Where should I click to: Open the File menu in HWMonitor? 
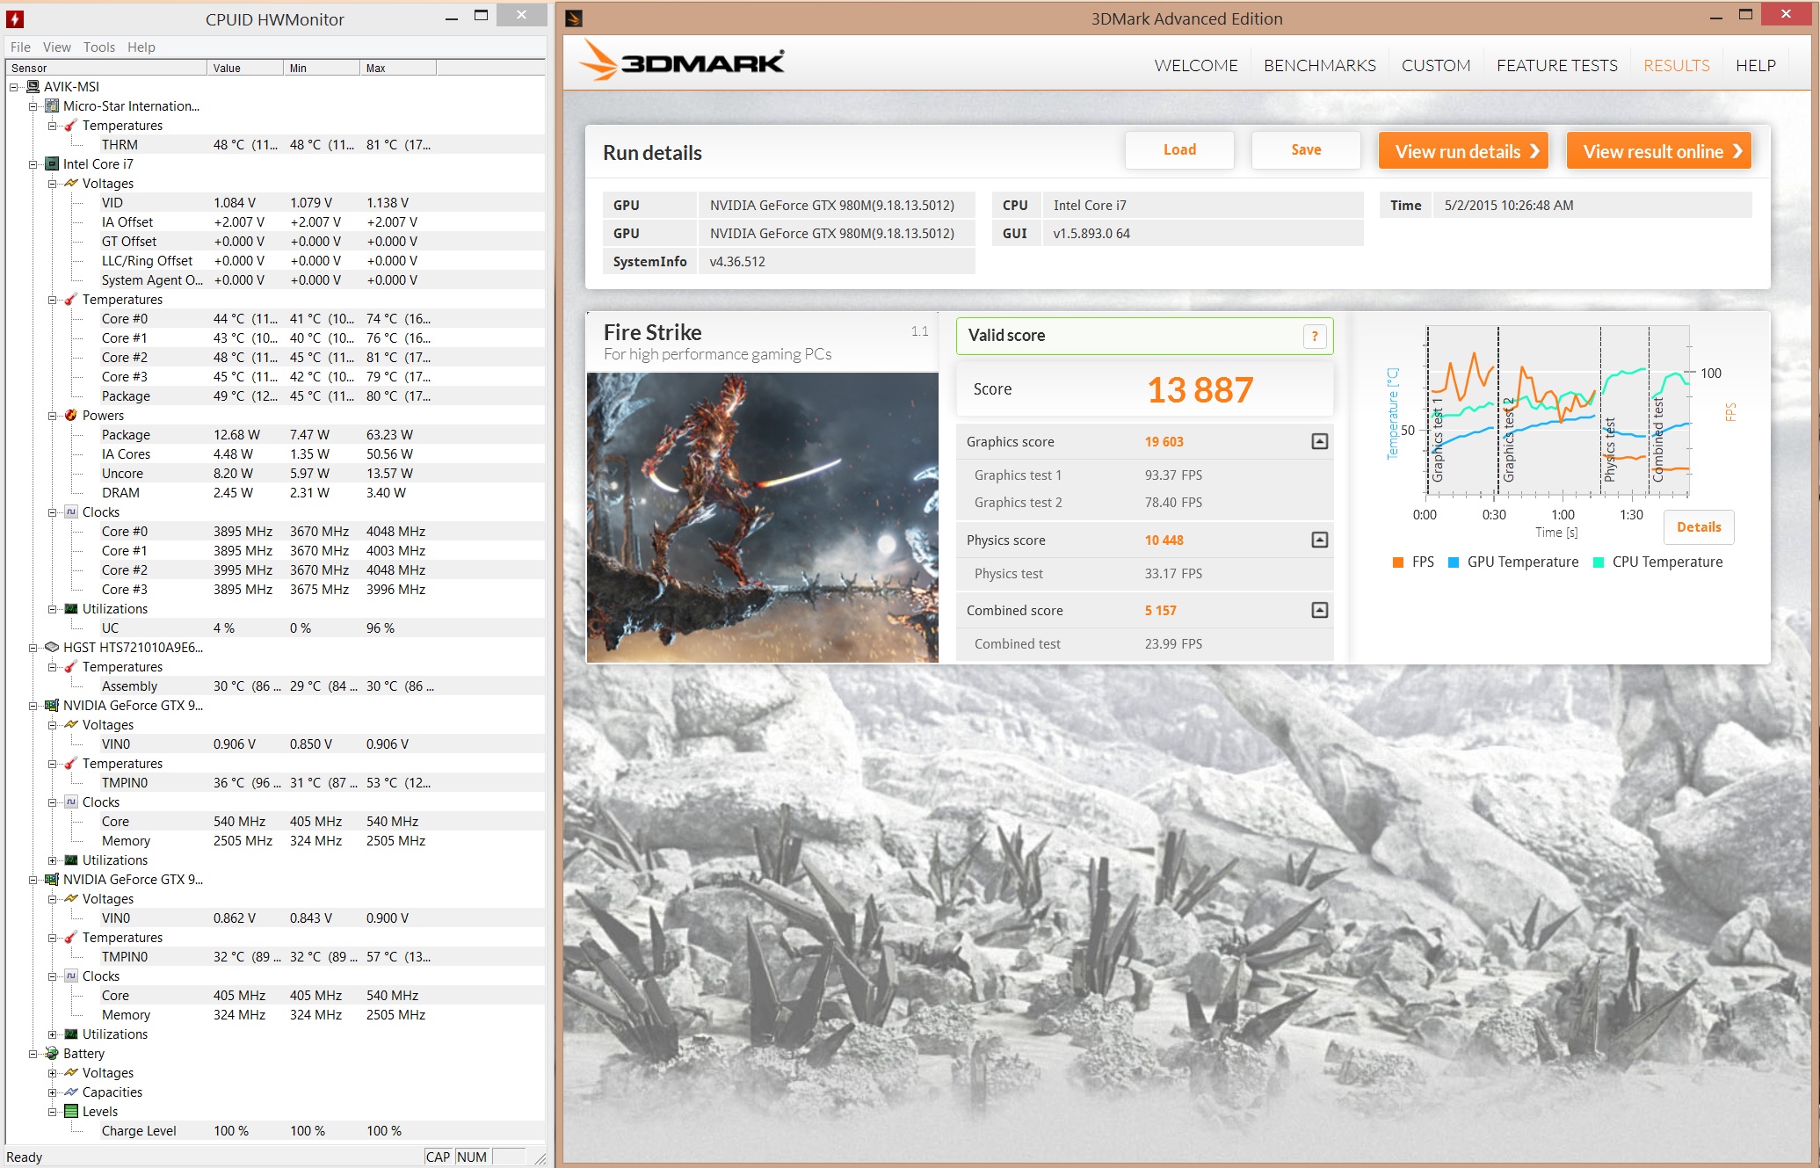(x=20, y=47)
